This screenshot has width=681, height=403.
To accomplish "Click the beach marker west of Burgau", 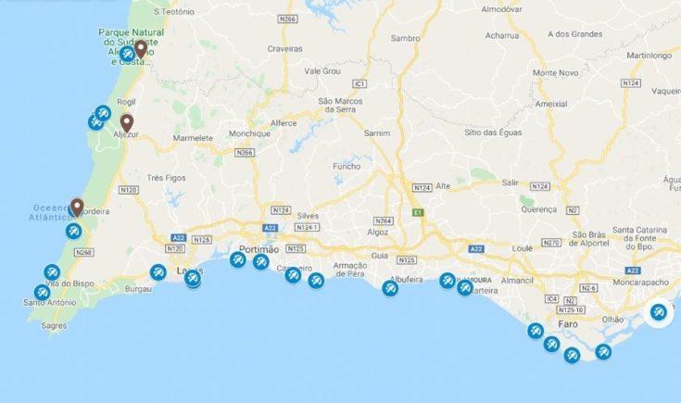I will tap(158, 272).
